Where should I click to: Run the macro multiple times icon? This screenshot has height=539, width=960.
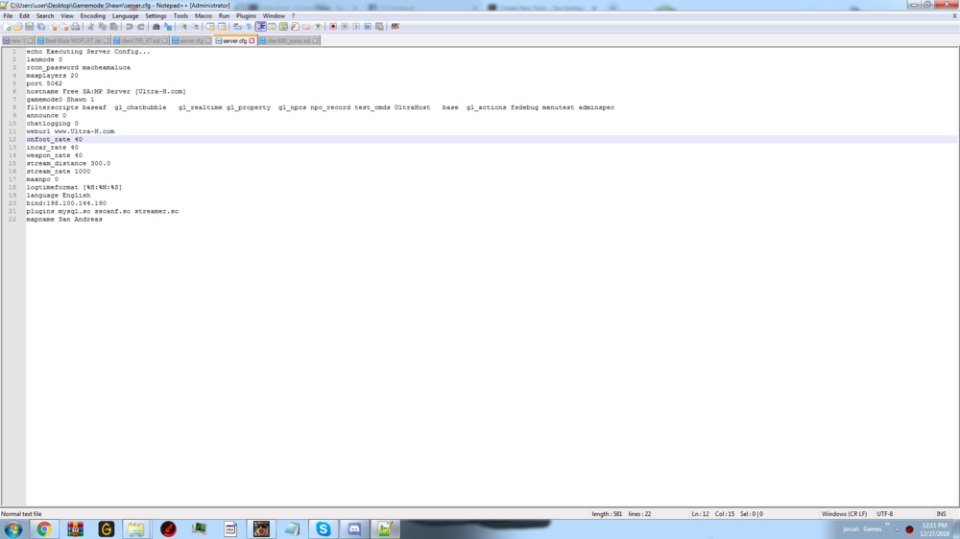(x=368, y=27)
